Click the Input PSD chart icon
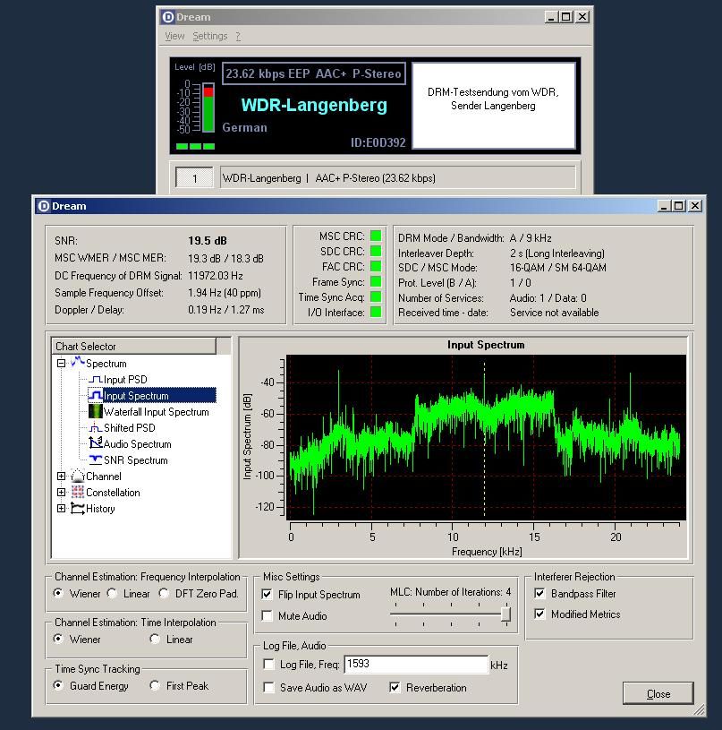This screenshot has width=722, height=730. (96, 380)
